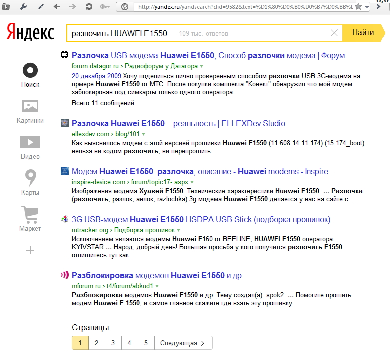
Task: Click the Yandex address bar URL
Action: (x=245, y=7)
